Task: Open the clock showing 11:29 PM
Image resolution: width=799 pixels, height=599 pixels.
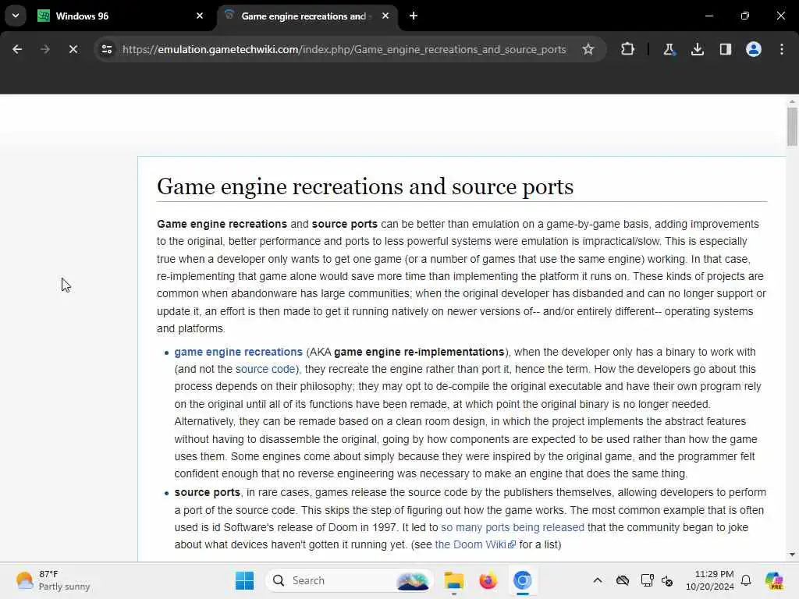Action: pos(710,580)
